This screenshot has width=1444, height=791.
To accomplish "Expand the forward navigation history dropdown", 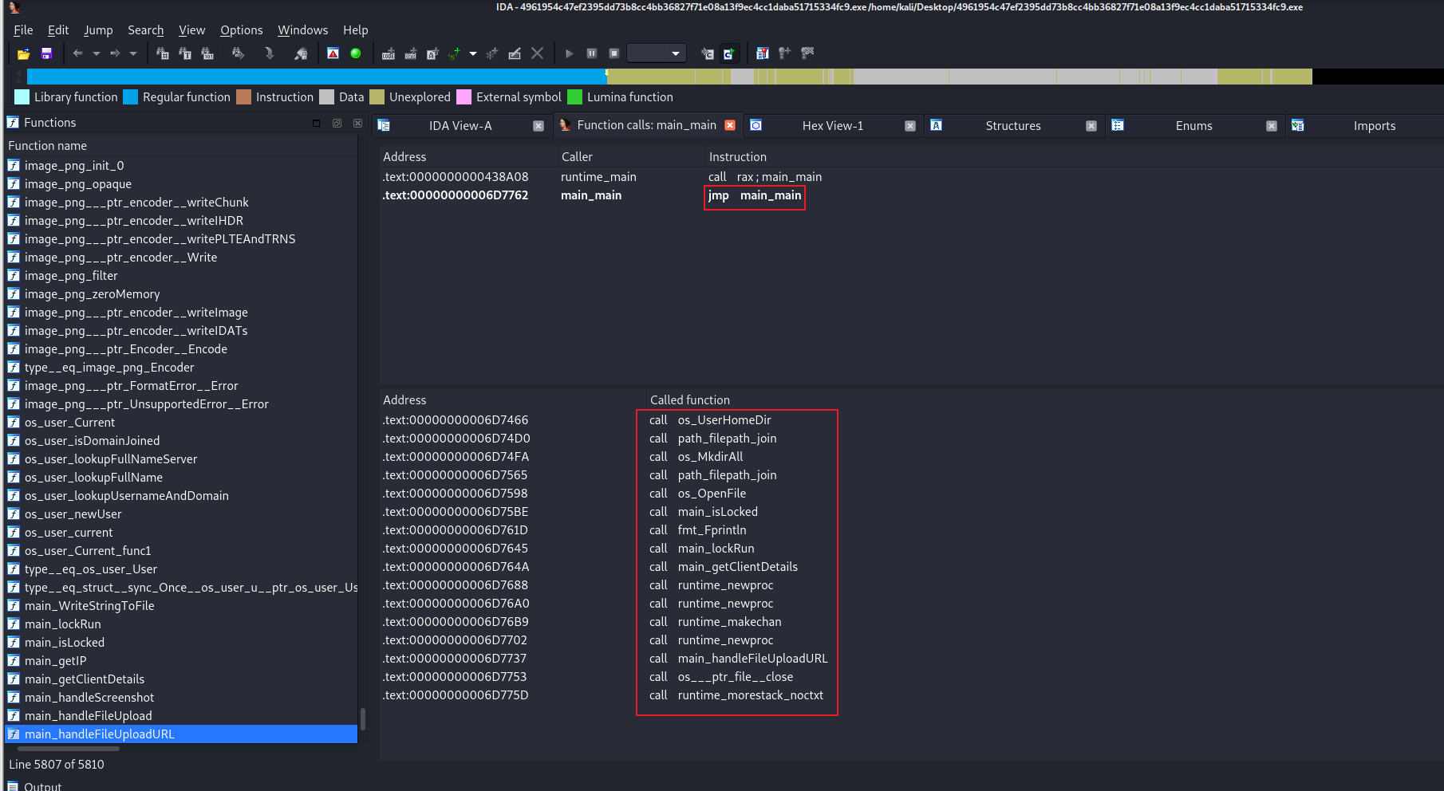I will 133,53.
